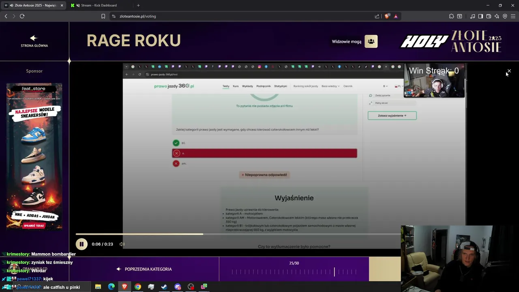Close the video overlay with the X
Screen dimensions: 519x292
tap(509, 71)
